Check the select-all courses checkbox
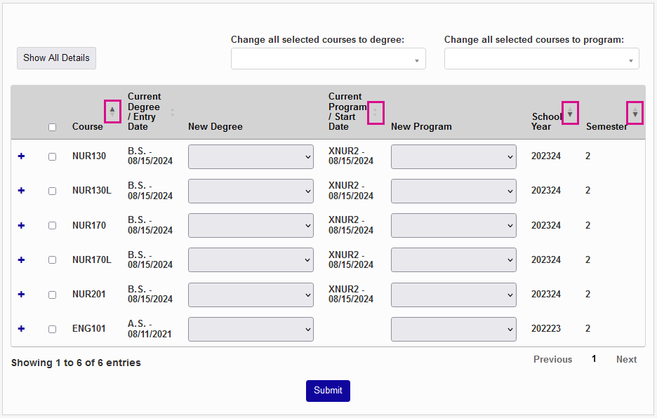657x418 pixels. (51, 127)
